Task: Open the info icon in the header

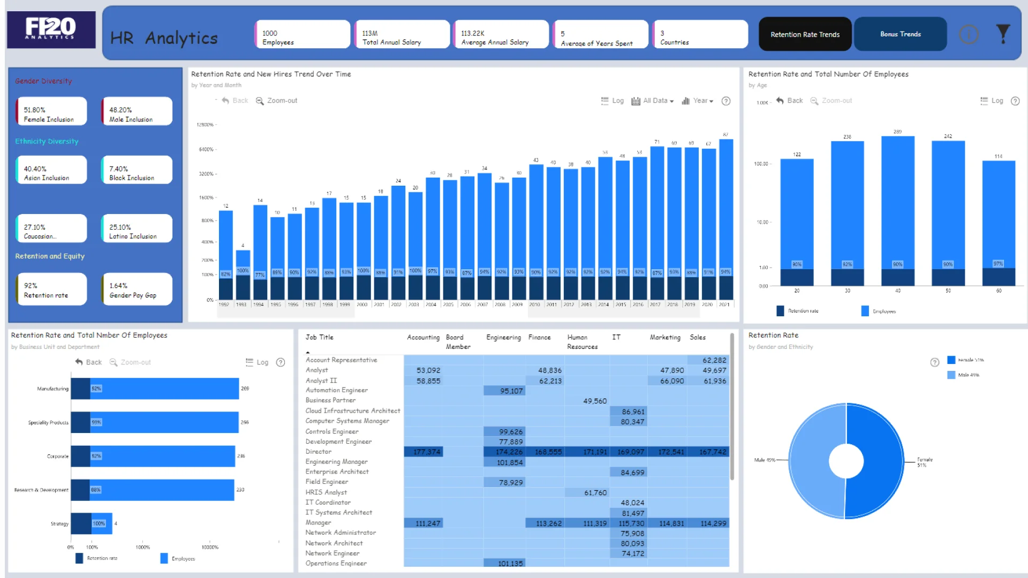Action: click(x=968, y=34)
